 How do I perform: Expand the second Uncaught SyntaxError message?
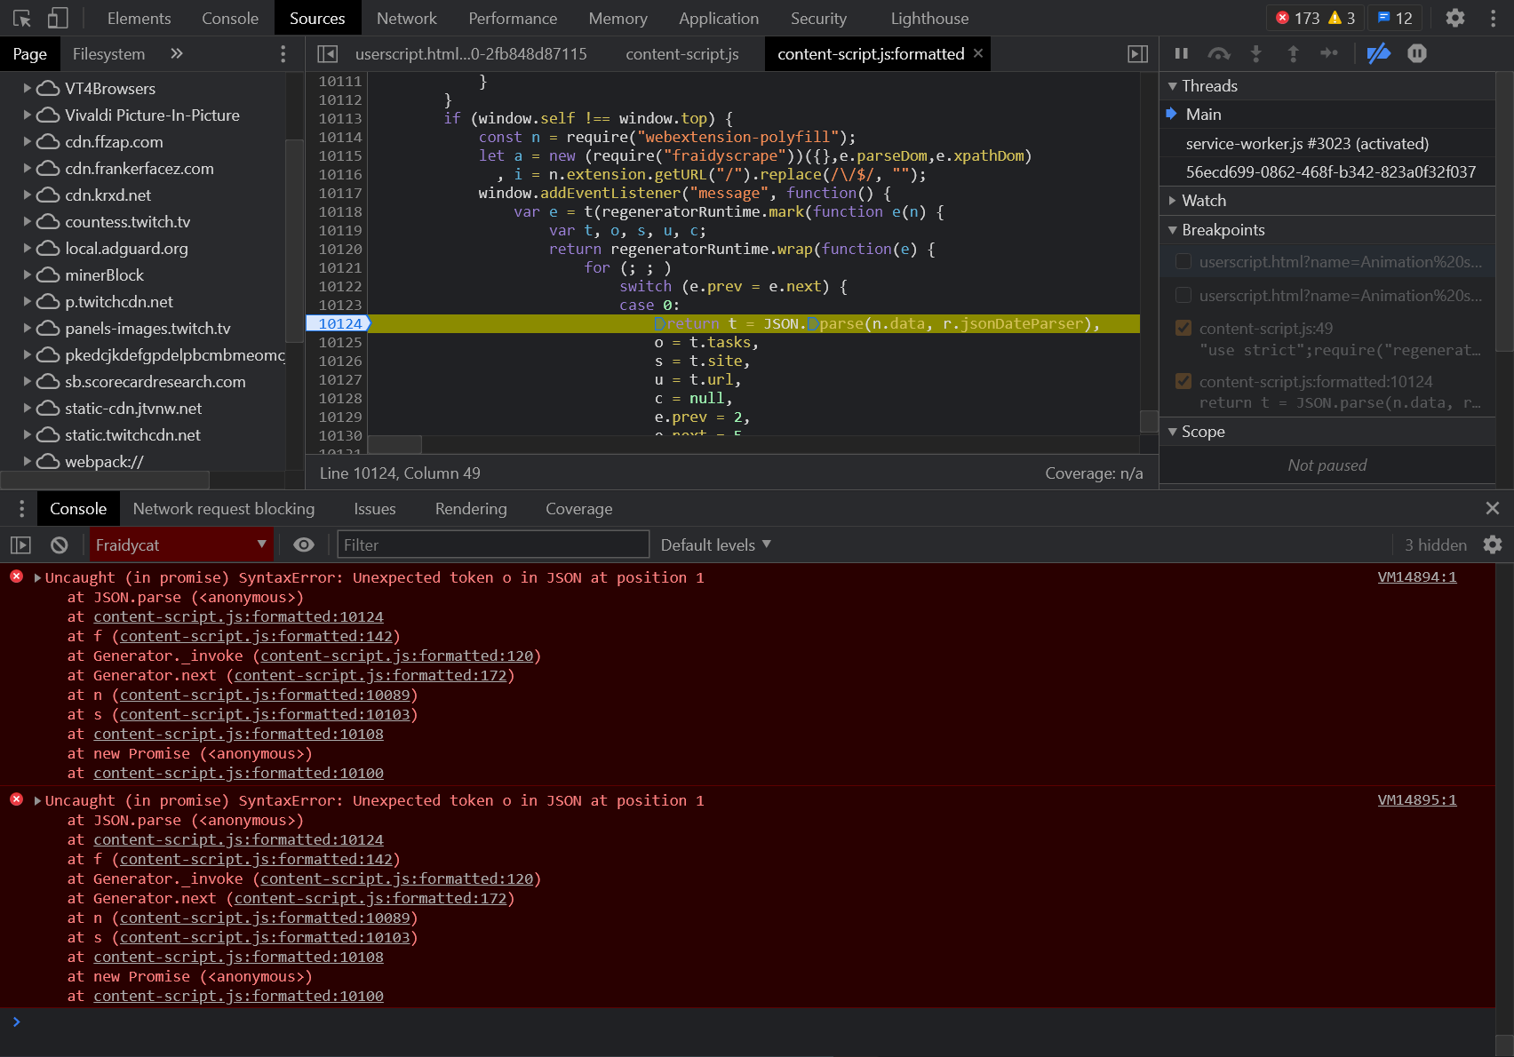pos(38,801)
